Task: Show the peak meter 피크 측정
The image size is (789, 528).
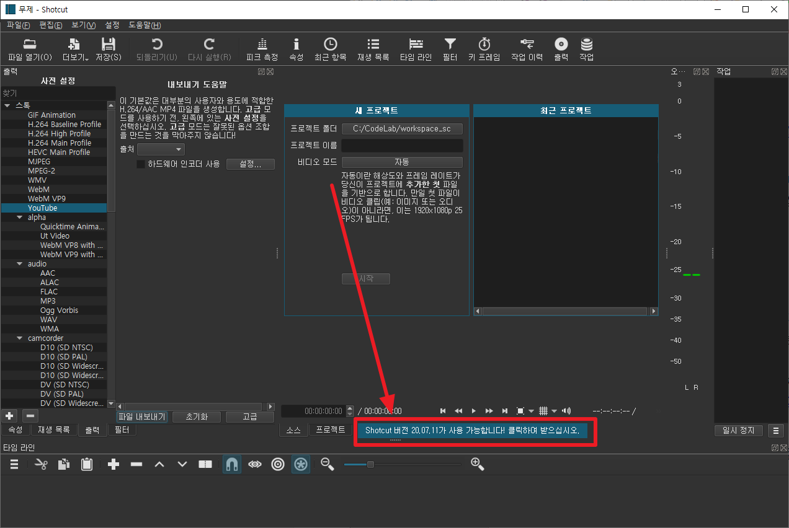Action: tap(262, 44)
